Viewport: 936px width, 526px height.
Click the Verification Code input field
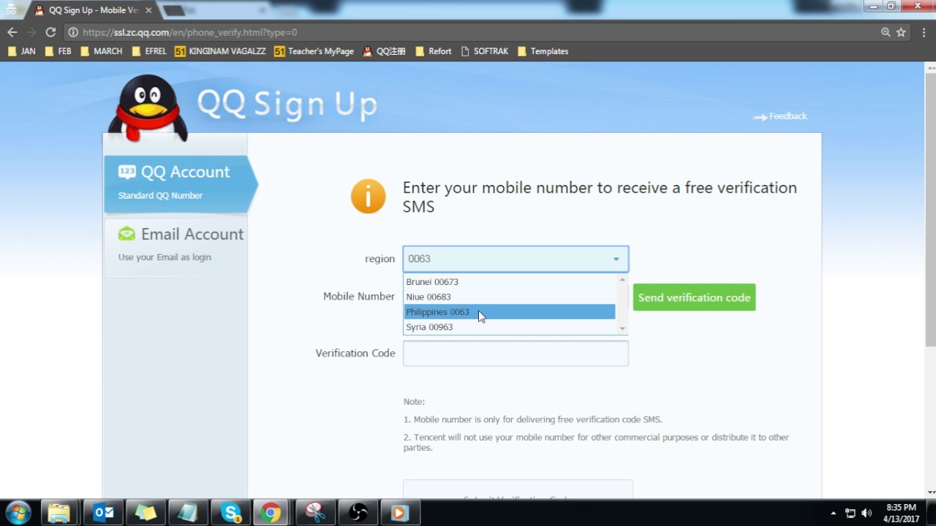click(x=516, y=354)
